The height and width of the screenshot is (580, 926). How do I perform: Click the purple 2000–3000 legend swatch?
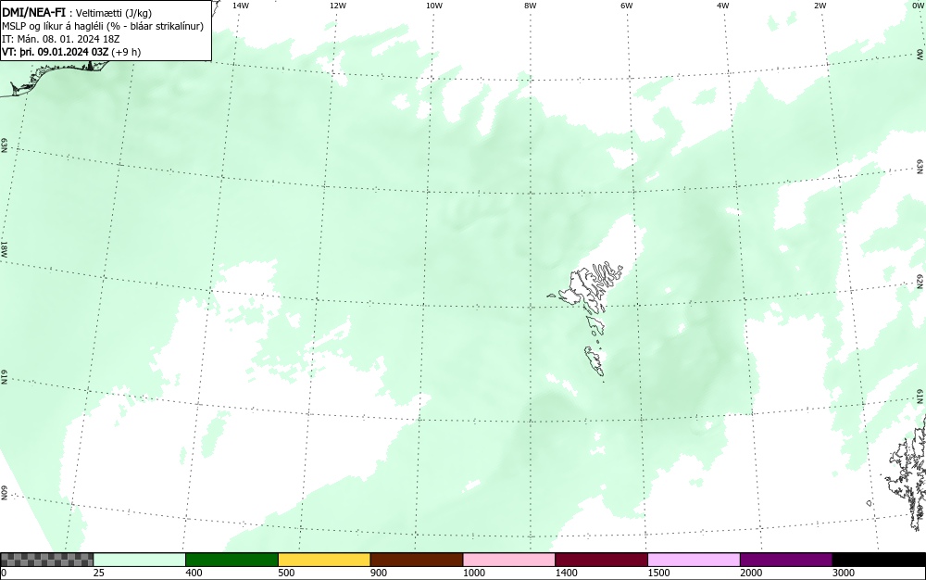click(786, 560)
